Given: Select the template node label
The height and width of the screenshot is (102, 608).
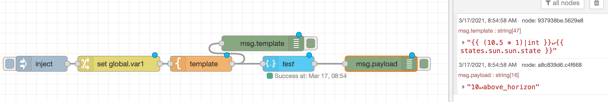Looking at the screenshot, I should coord(204,64).
